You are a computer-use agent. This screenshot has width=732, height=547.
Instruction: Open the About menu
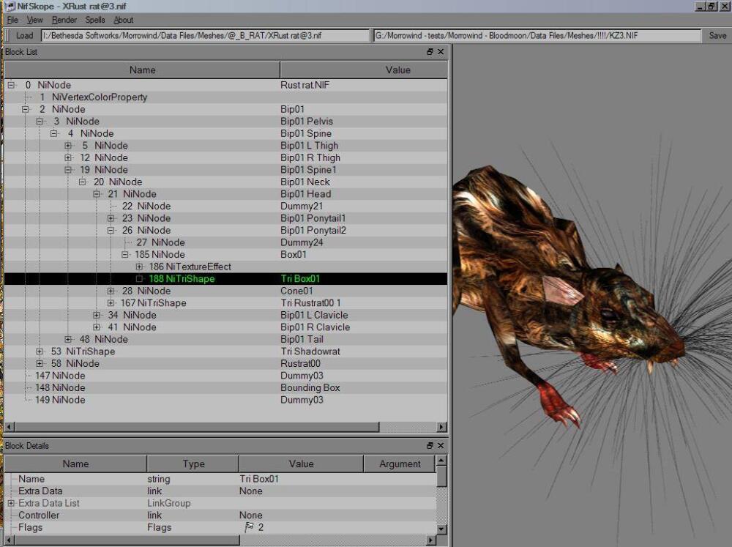coord(123,20)
